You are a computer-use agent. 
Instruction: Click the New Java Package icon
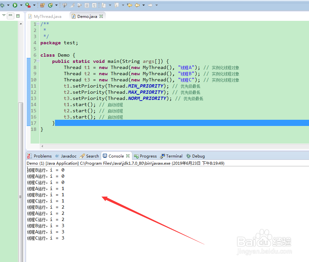point(42,5)
